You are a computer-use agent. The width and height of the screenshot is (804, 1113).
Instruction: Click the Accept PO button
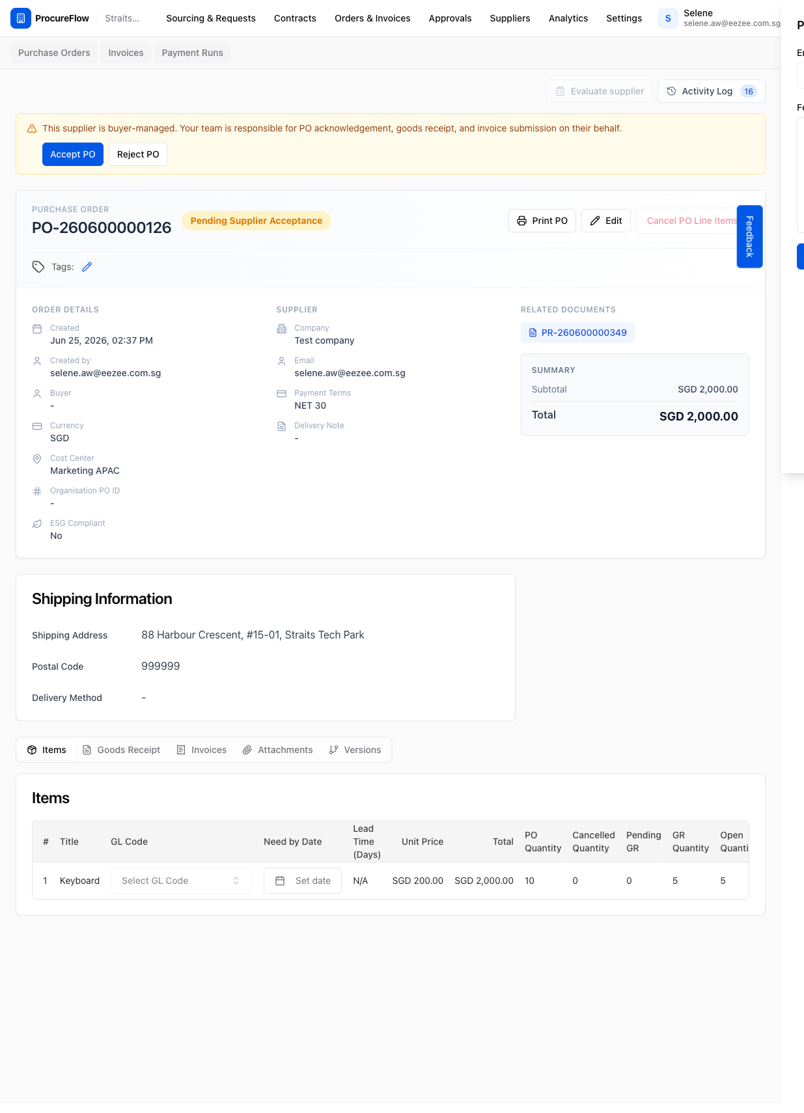[x=73, y=154]
